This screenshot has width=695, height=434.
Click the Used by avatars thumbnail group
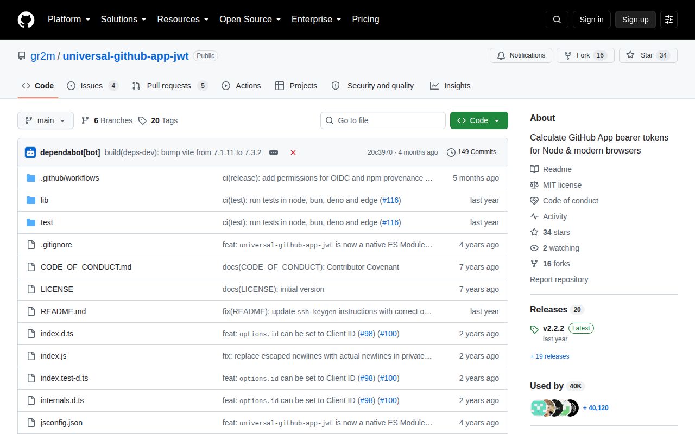coord(554,408)
